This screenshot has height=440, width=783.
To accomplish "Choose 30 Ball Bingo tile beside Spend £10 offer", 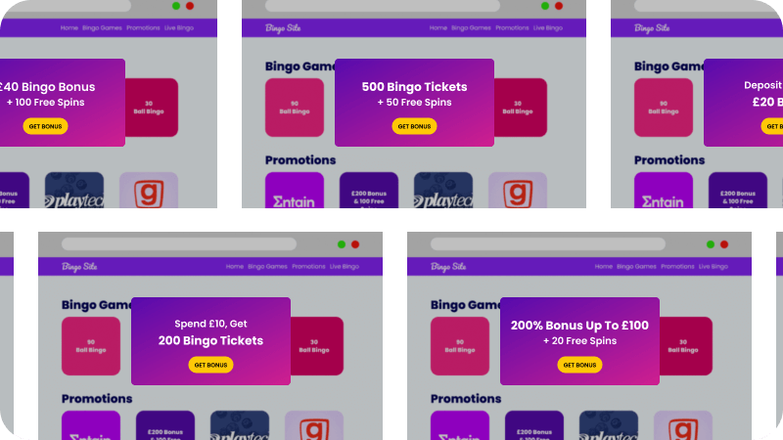I will [317, 346].
